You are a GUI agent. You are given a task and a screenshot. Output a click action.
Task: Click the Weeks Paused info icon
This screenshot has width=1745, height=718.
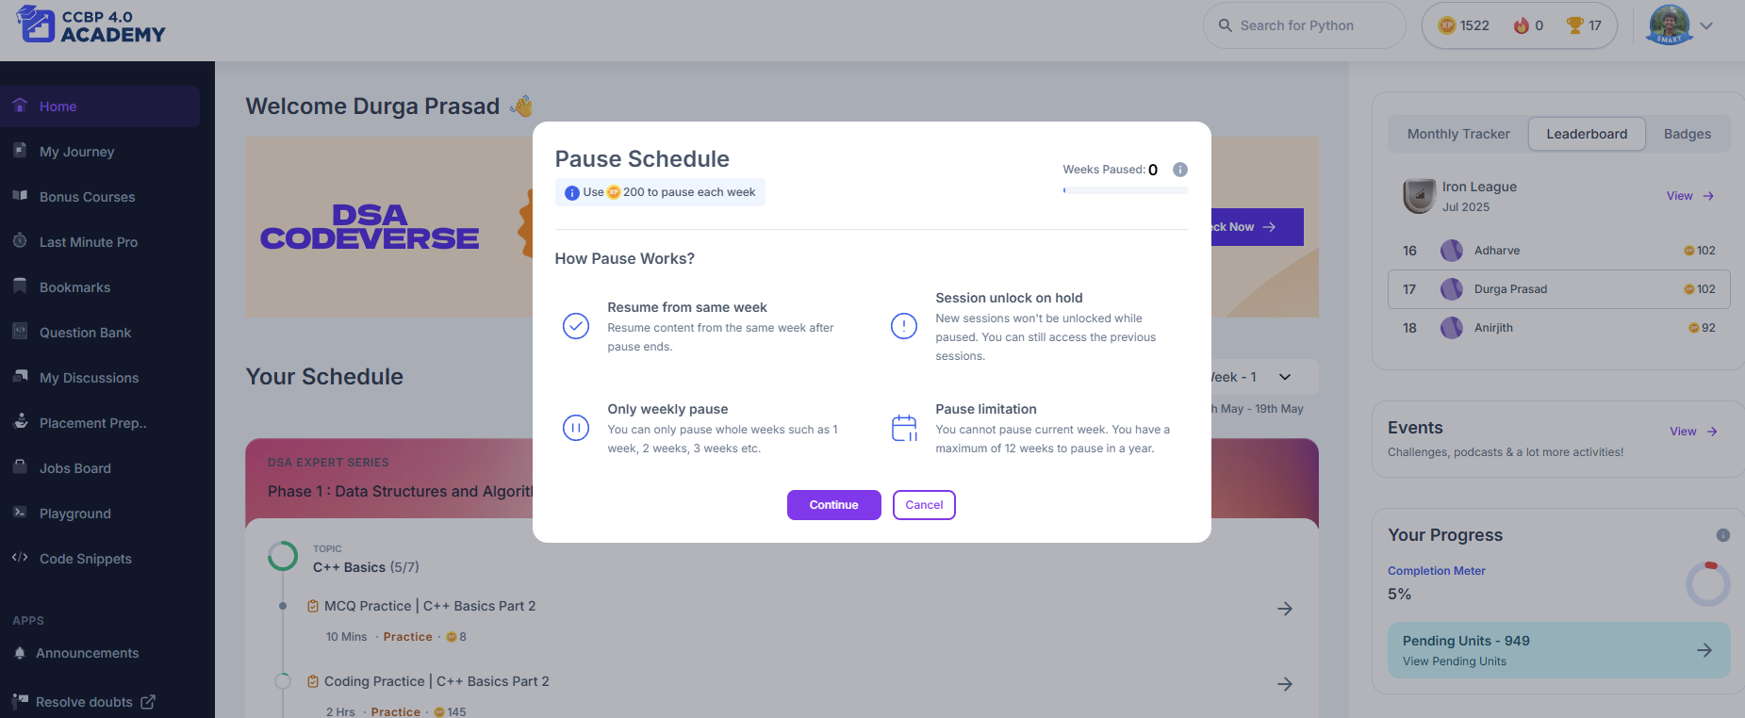pos(1179,170)
